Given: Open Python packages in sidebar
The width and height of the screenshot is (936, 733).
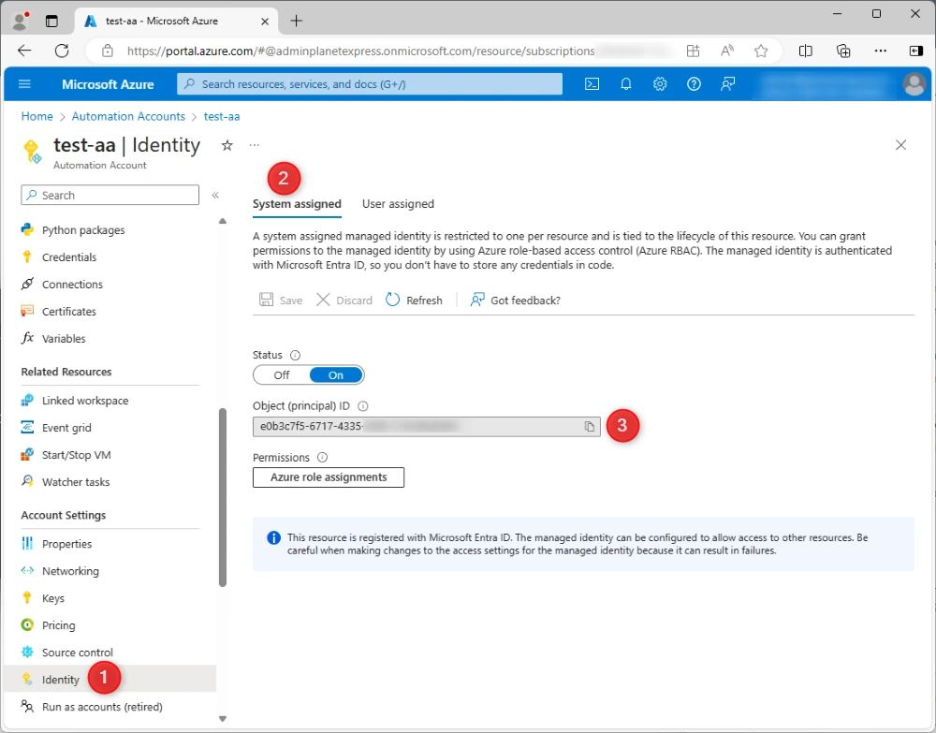Looking at the screenshot, I should point(83,230).
